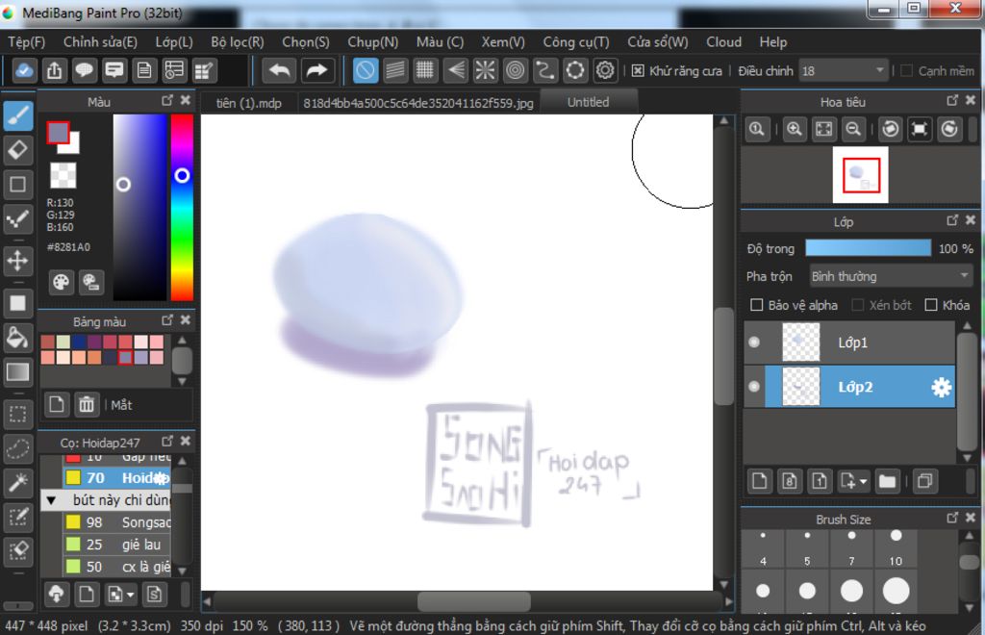Click the cloud save icon

pyautogui.click(x=24, y=70)
